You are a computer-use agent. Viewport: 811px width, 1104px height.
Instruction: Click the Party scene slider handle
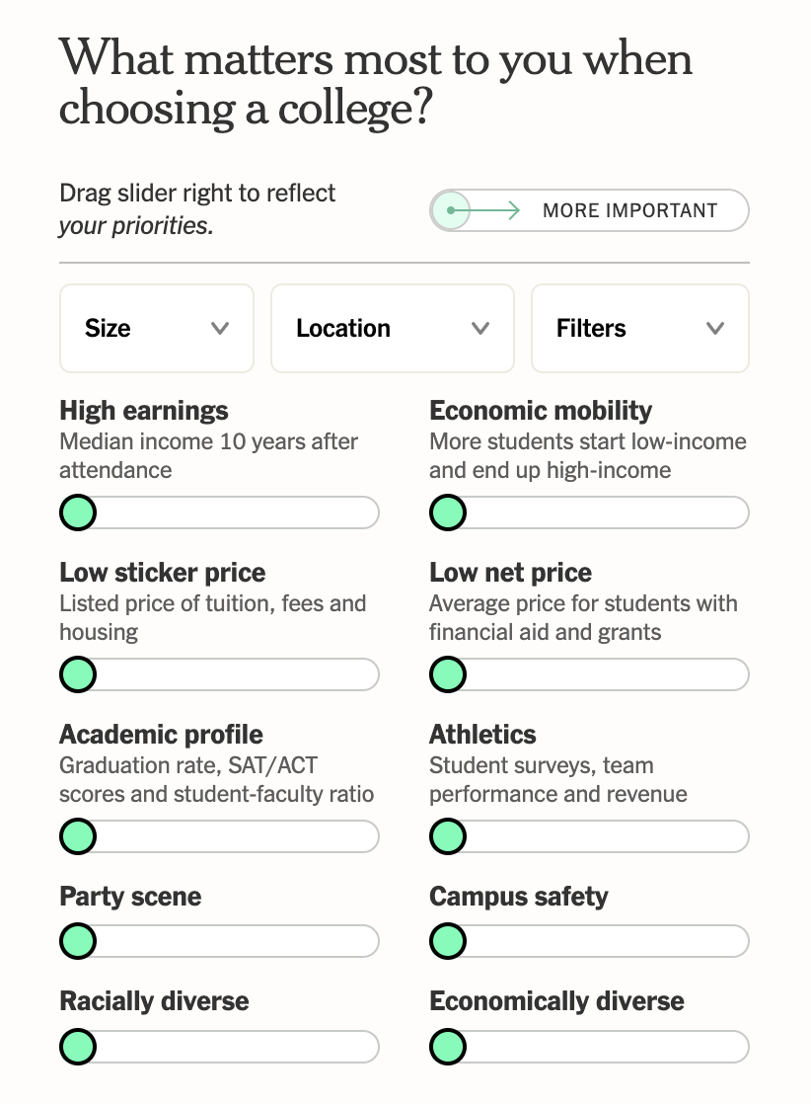click(78, 941)
